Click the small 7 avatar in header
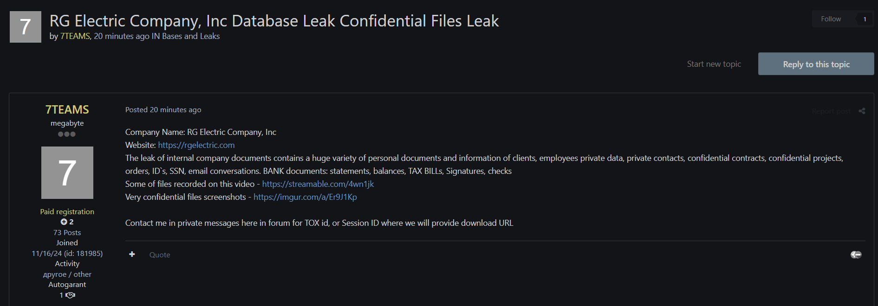The height and width of the screenshot is (306, 878). click(x=26, y=27)
